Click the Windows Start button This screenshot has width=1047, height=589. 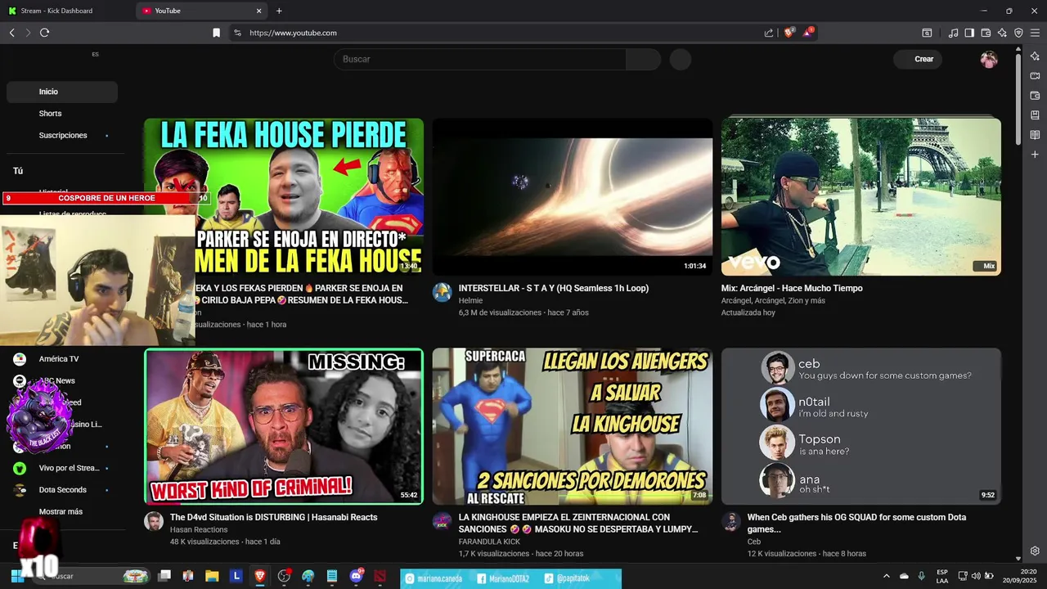(17, 576)
